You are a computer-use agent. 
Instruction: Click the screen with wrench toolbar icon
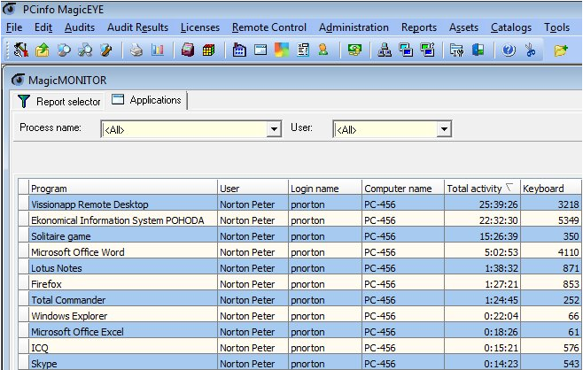point(106,50)
